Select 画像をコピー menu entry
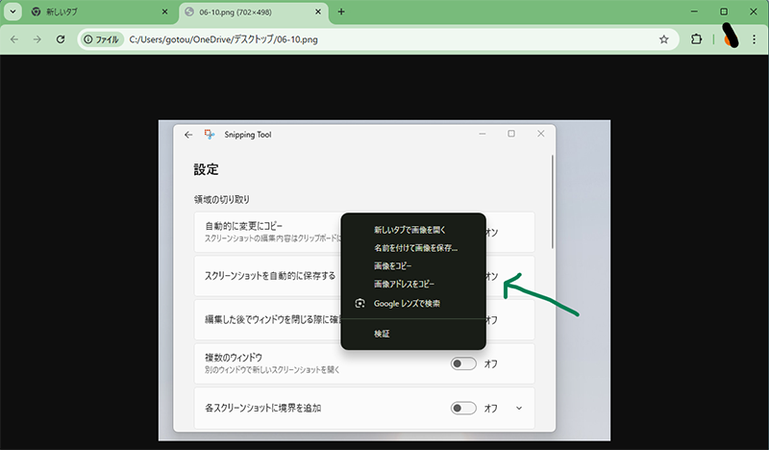 [x=413, y=266]
